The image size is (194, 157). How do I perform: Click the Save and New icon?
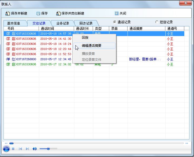coord(8,13)
